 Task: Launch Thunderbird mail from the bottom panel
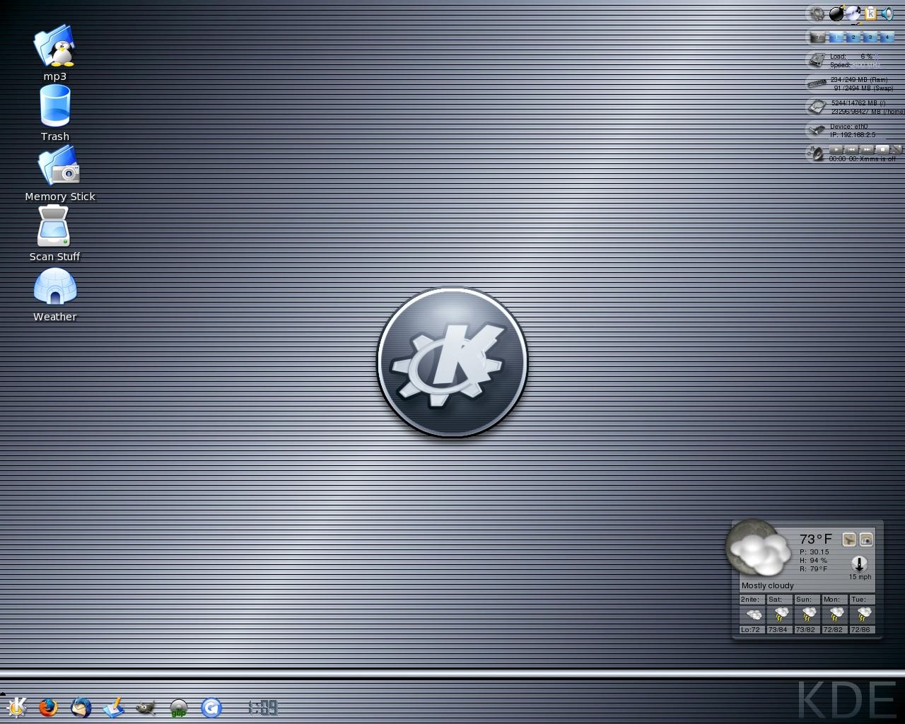point(81,707)
